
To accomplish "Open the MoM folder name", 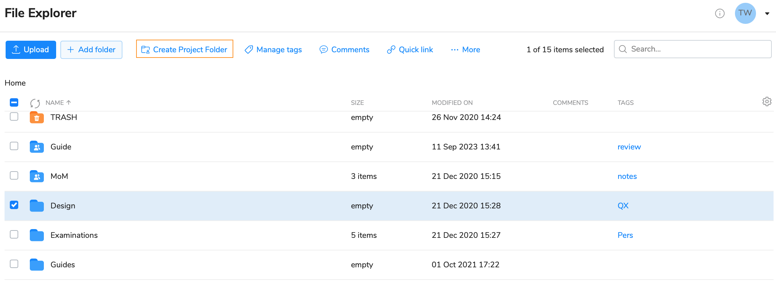I will (59, 176).
